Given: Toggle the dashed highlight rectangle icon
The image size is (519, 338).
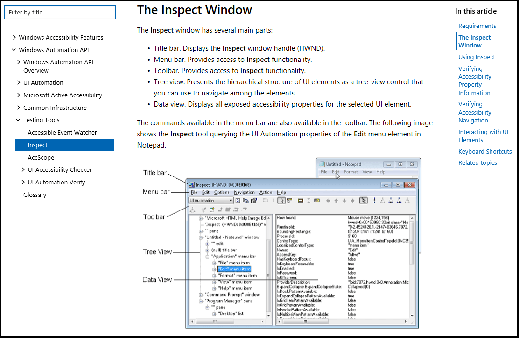Looking at the screenshot, I should 265,200.
